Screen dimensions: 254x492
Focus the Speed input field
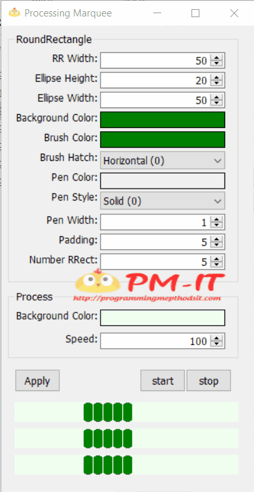point(155,341)
